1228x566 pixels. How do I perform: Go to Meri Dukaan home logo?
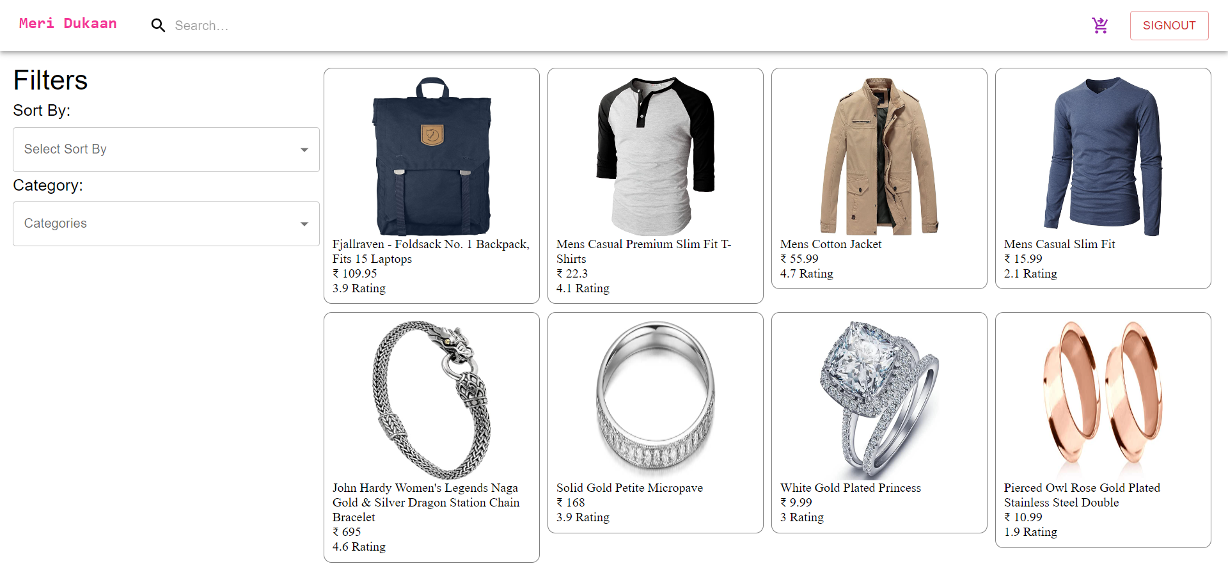pyautogui.click(x=68, y=24)
